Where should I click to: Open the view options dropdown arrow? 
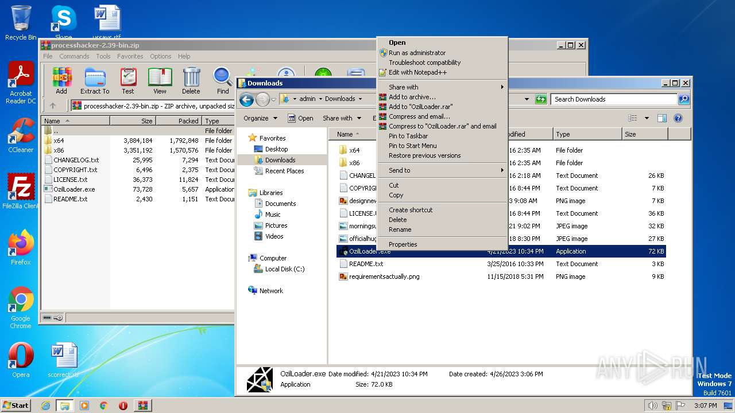pyautogui.click(x=646, y=118)
